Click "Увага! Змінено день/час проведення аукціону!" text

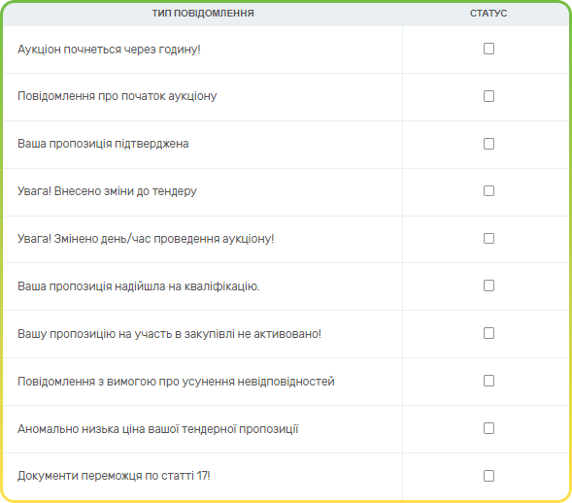click(146, 239)
